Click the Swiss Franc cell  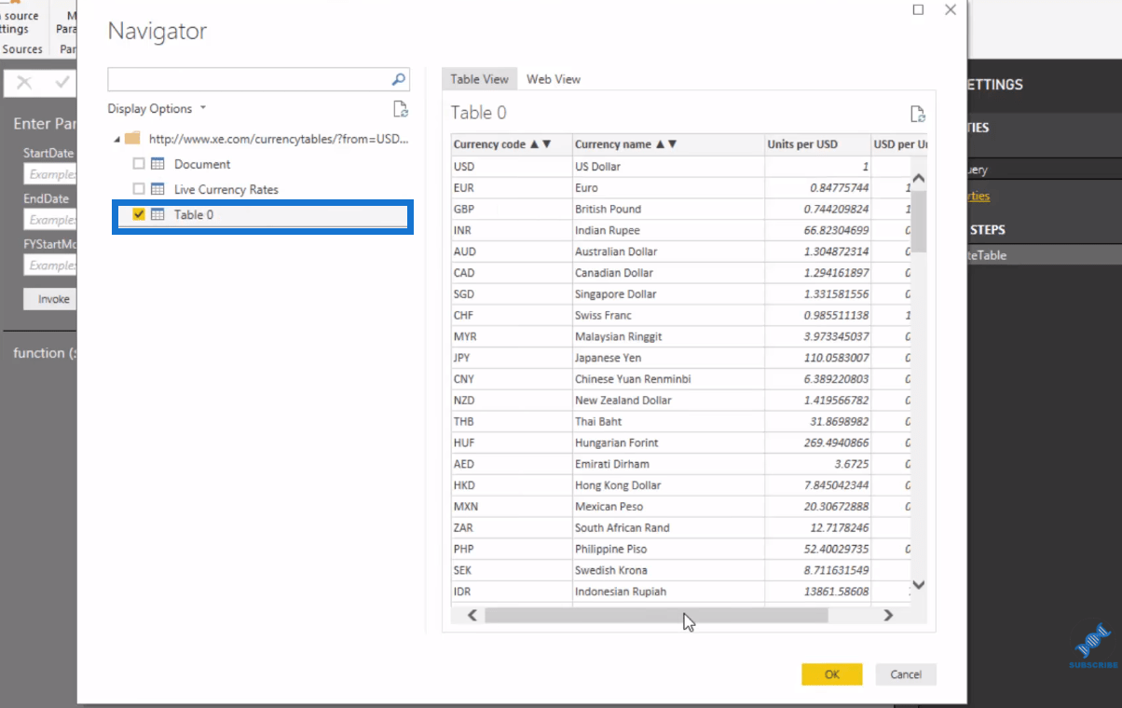[x=668, y=315]
